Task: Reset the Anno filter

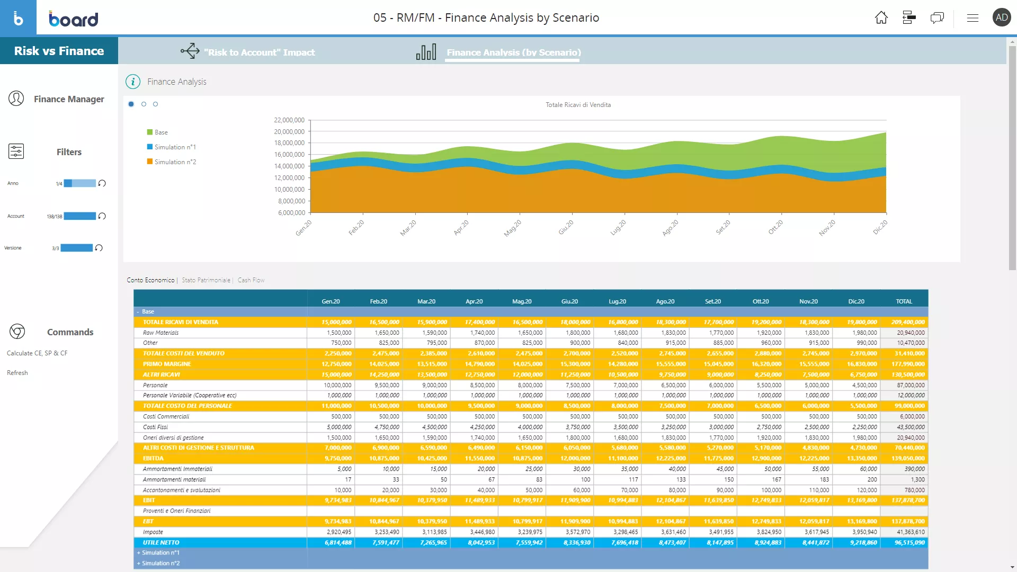Action: click(x=102, y=183)
